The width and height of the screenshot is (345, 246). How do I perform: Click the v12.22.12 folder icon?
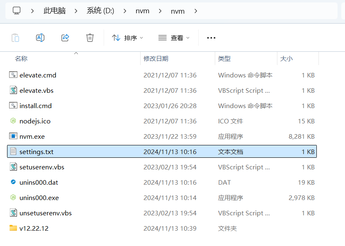(x=13, y=228)
